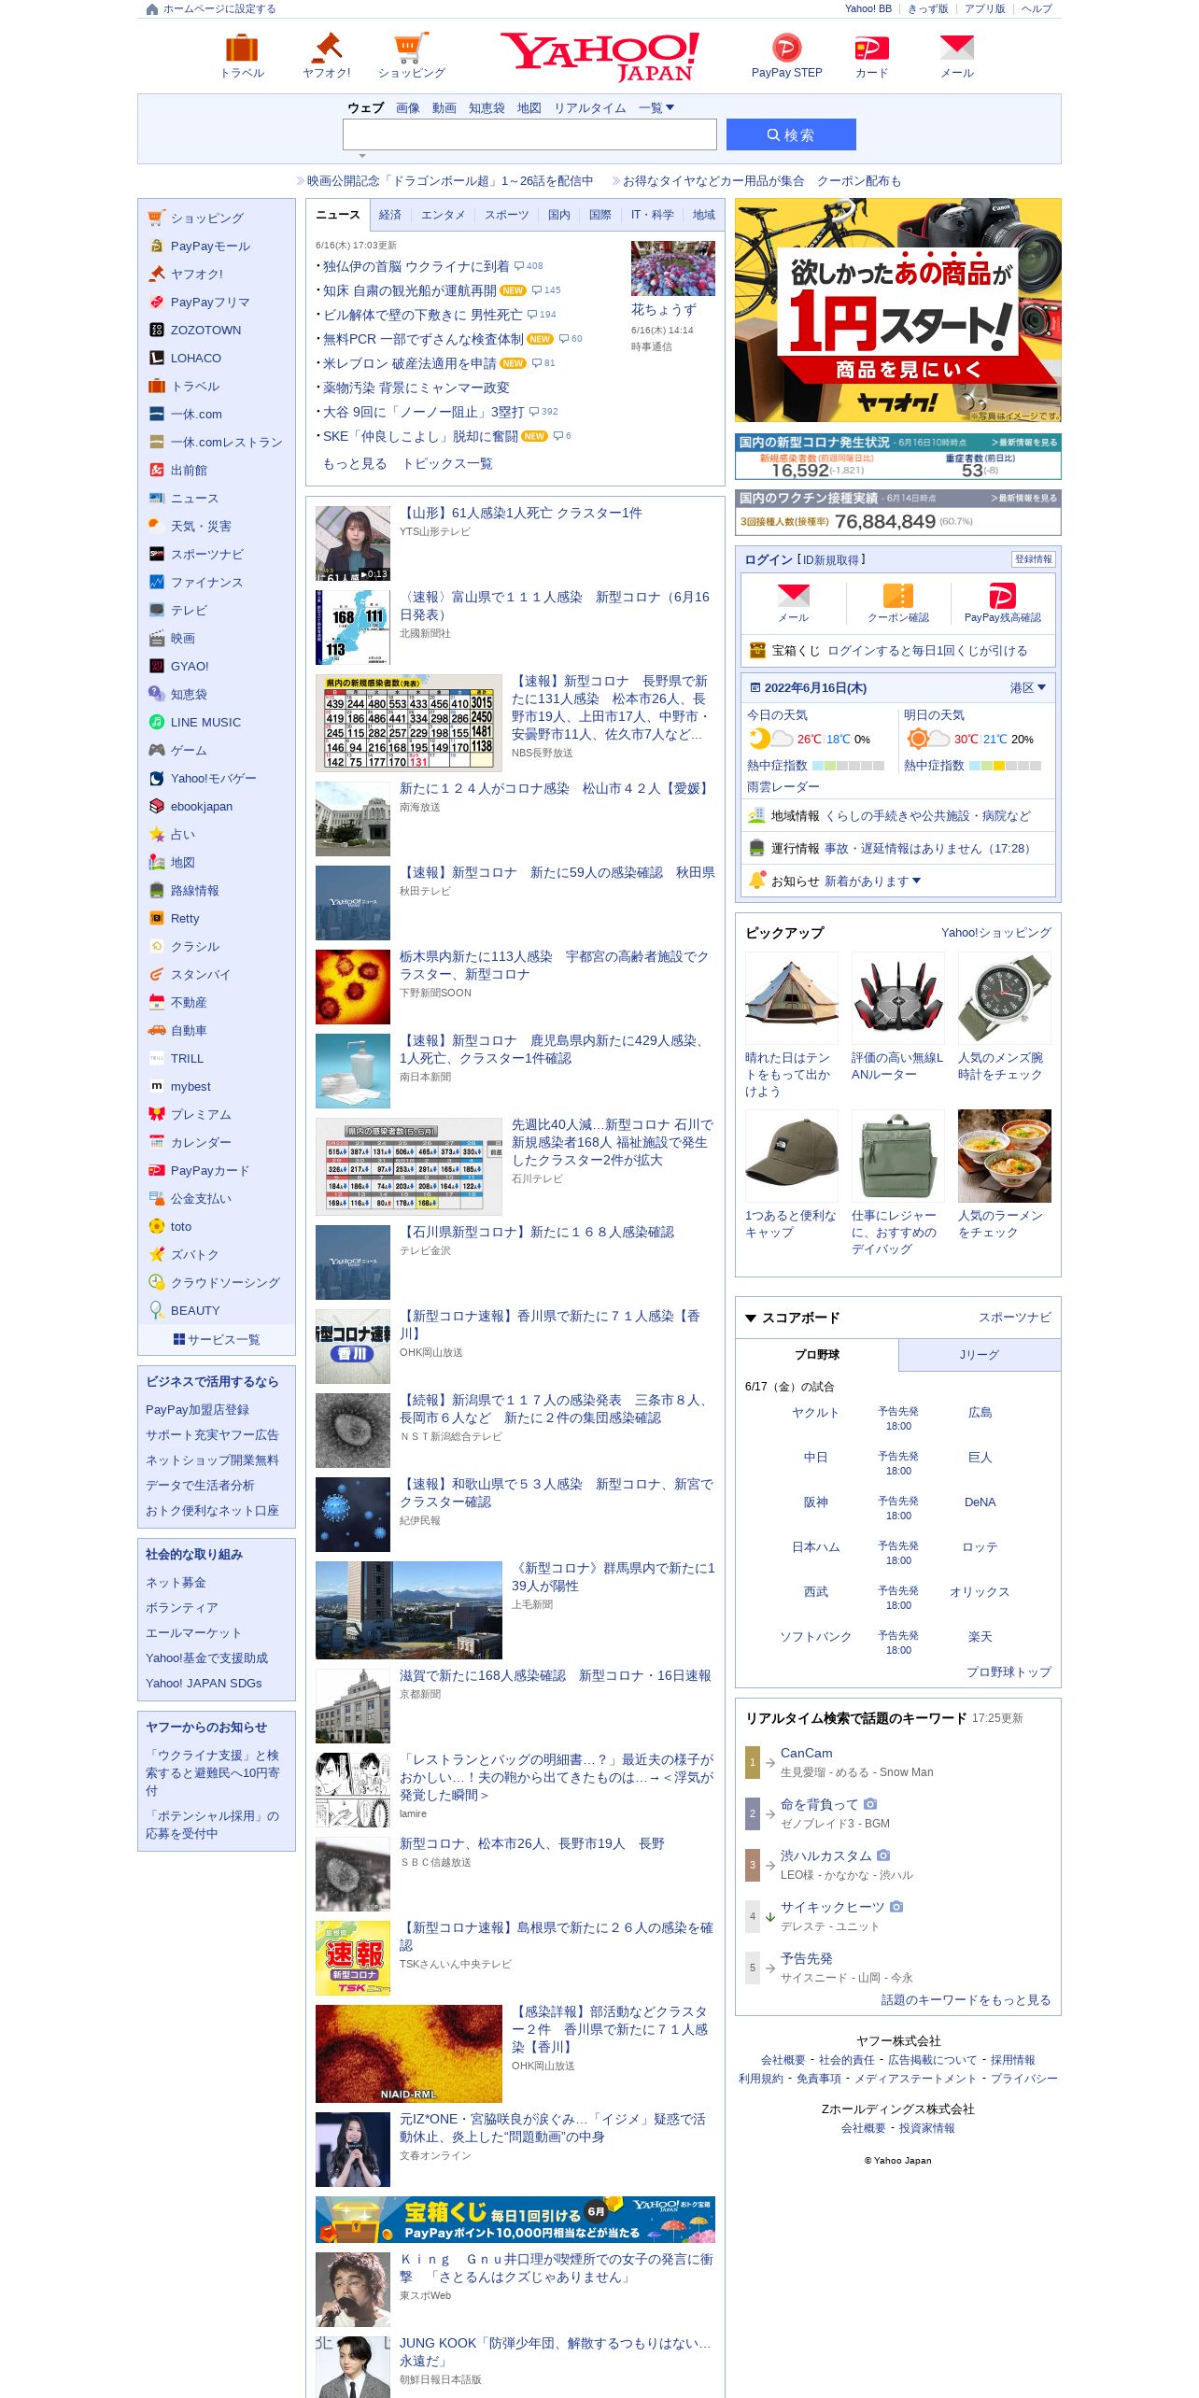Screen dimensions: 1199x2398
Task: Switch to the スポーツ news tab
Action: [x=507, y=215]
